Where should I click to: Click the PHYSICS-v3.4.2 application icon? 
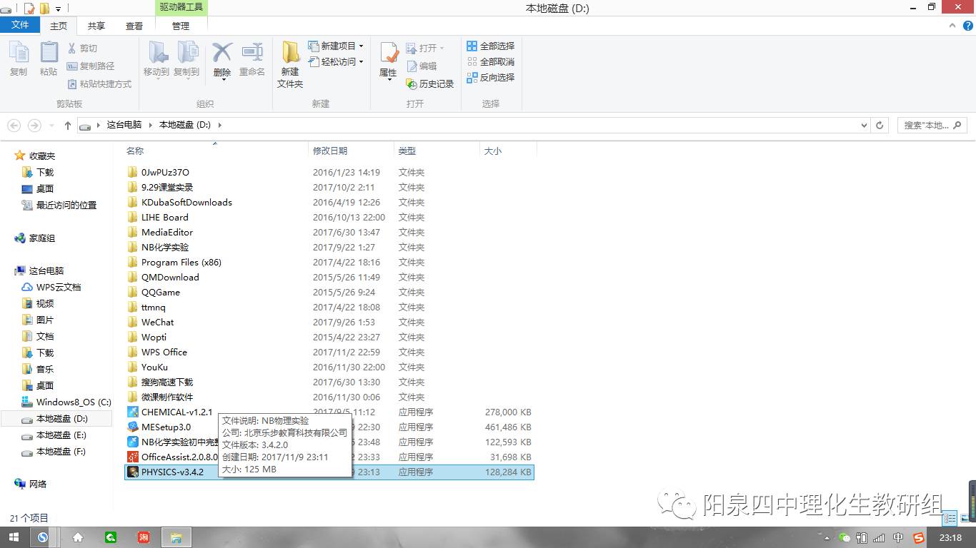pos(133,472)
